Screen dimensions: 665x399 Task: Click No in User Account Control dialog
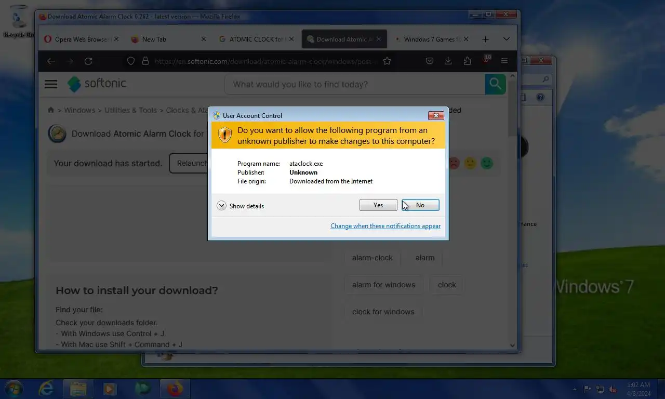pos(420,205)
